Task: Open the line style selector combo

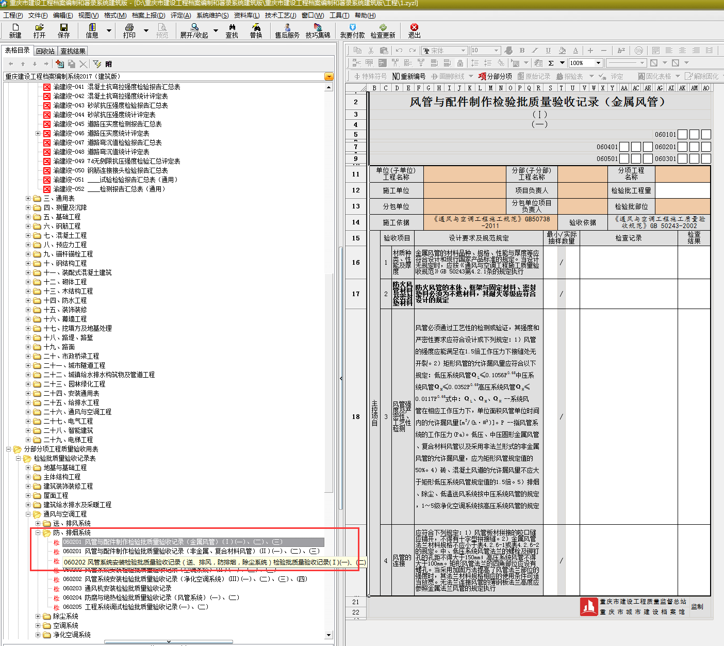Action: click(x=626, y=63)
